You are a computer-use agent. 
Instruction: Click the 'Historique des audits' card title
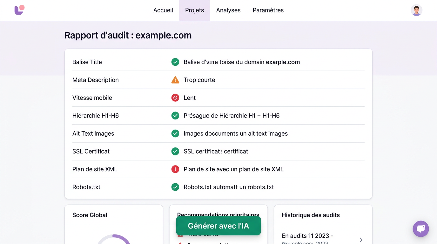click(311, 215)
